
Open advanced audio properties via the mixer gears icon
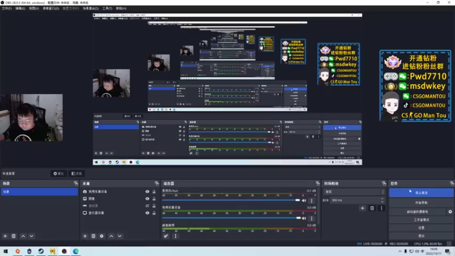166,236
